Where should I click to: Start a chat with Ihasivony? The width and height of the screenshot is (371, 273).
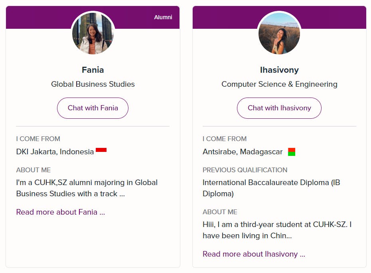pyautogui.click(x=279, y=108)
